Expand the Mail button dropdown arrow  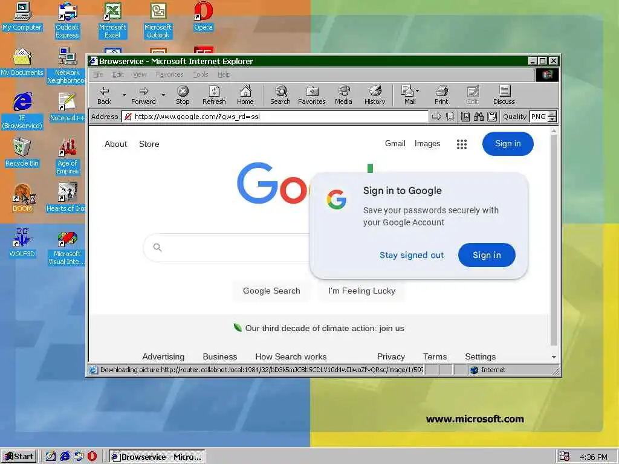(x=418, y=91)
